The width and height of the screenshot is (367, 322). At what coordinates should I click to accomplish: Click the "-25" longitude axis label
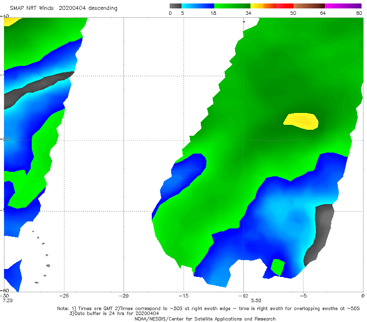[64, 296]
